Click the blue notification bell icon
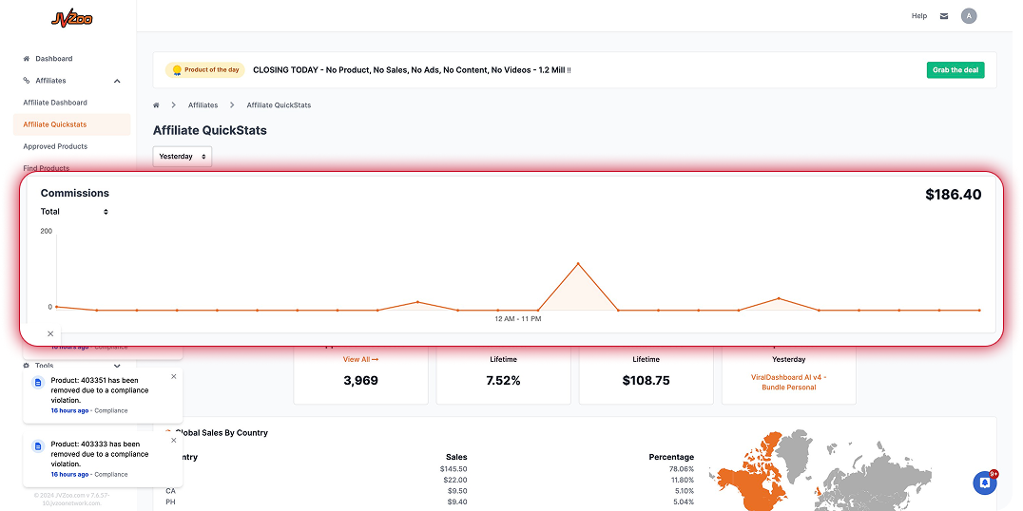Image resolution: width=1023 pixels, height=511 pixels. point(985,483)
